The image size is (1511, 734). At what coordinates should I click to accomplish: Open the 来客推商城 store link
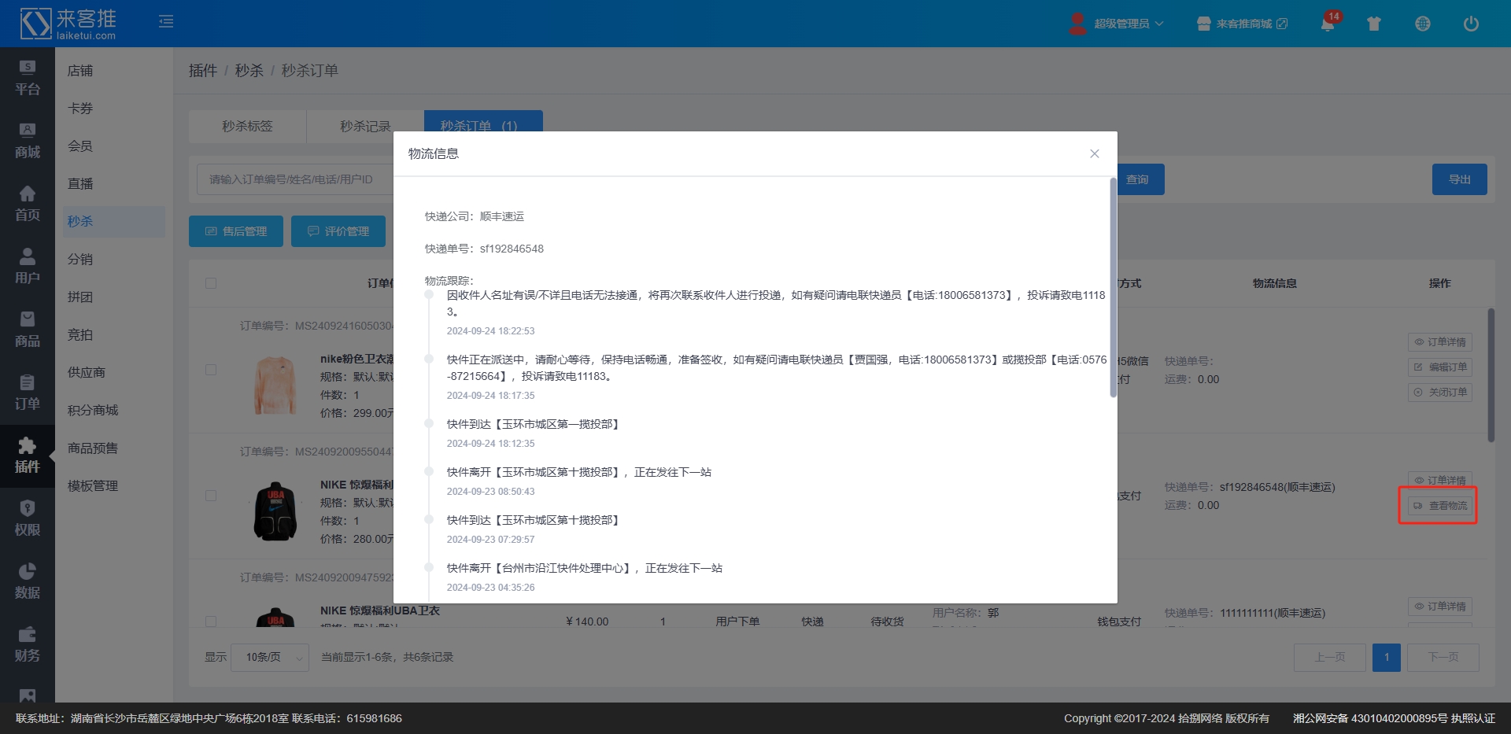[x=1243, y=24]
